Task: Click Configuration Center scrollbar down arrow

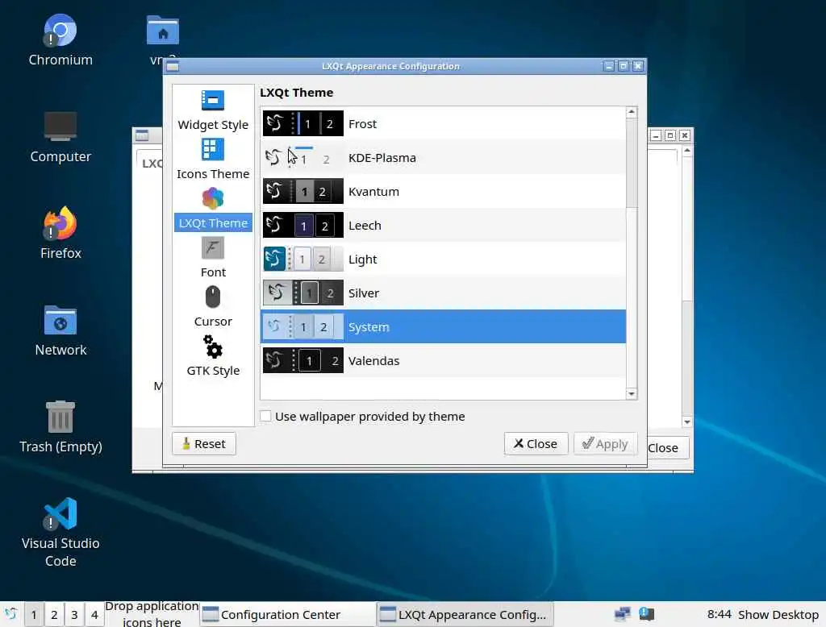Action: 687,421
